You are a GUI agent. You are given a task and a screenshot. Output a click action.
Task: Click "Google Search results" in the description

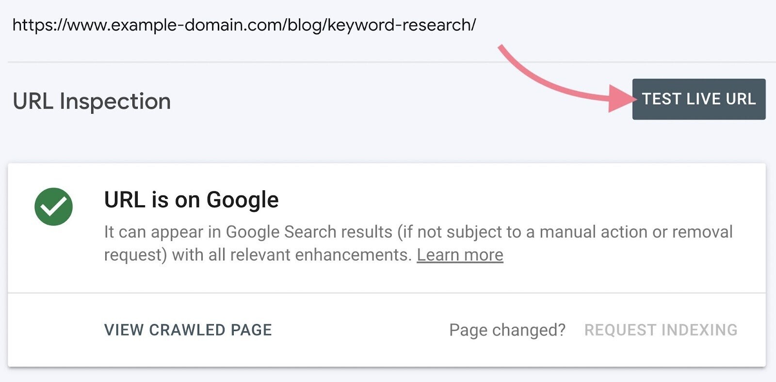309,232
